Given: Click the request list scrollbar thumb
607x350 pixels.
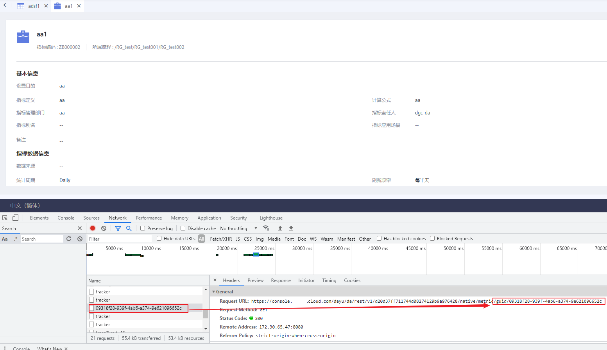Looking at the screenshot, I should 206,314.
